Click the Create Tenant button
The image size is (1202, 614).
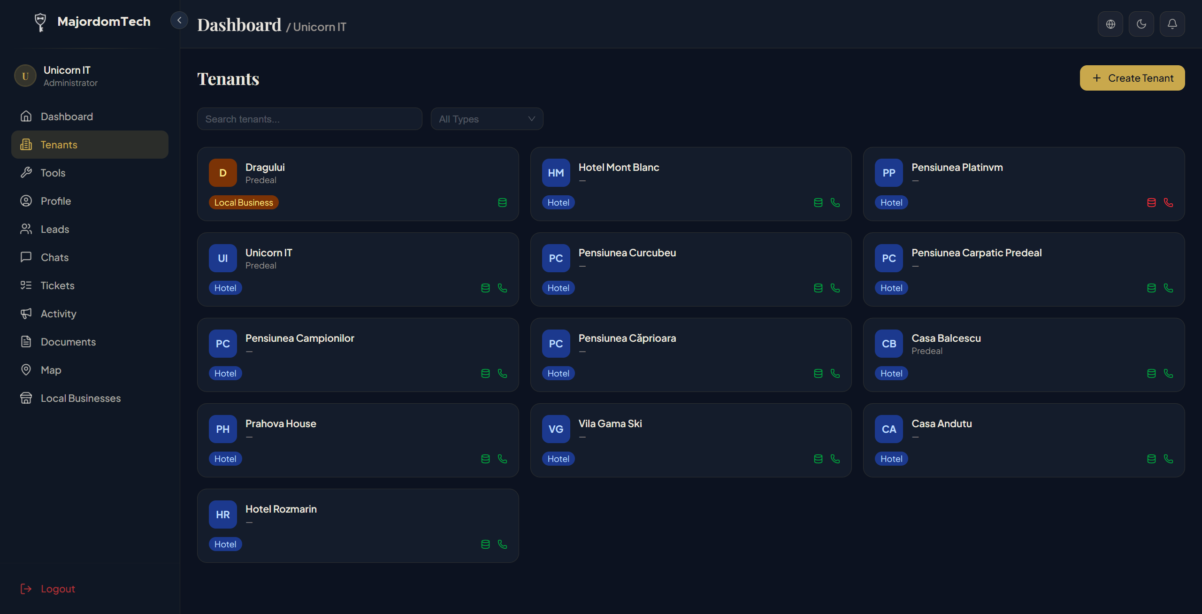[1132, 77]
